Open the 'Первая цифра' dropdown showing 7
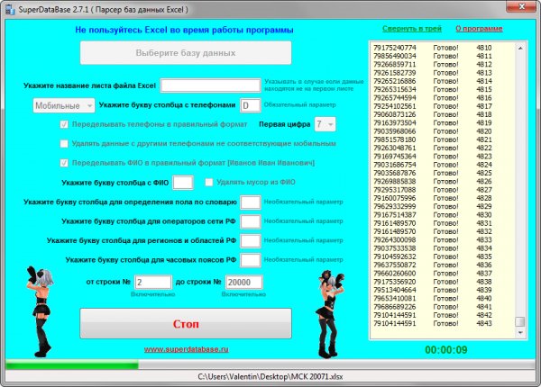 point(325,124)
